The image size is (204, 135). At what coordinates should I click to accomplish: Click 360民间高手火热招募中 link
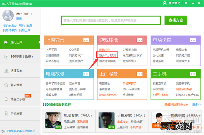[x=22, y=131]
